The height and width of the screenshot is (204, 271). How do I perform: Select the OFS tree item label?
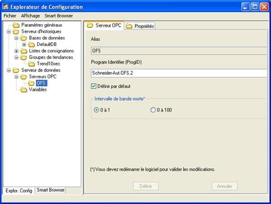pos(41,83)
